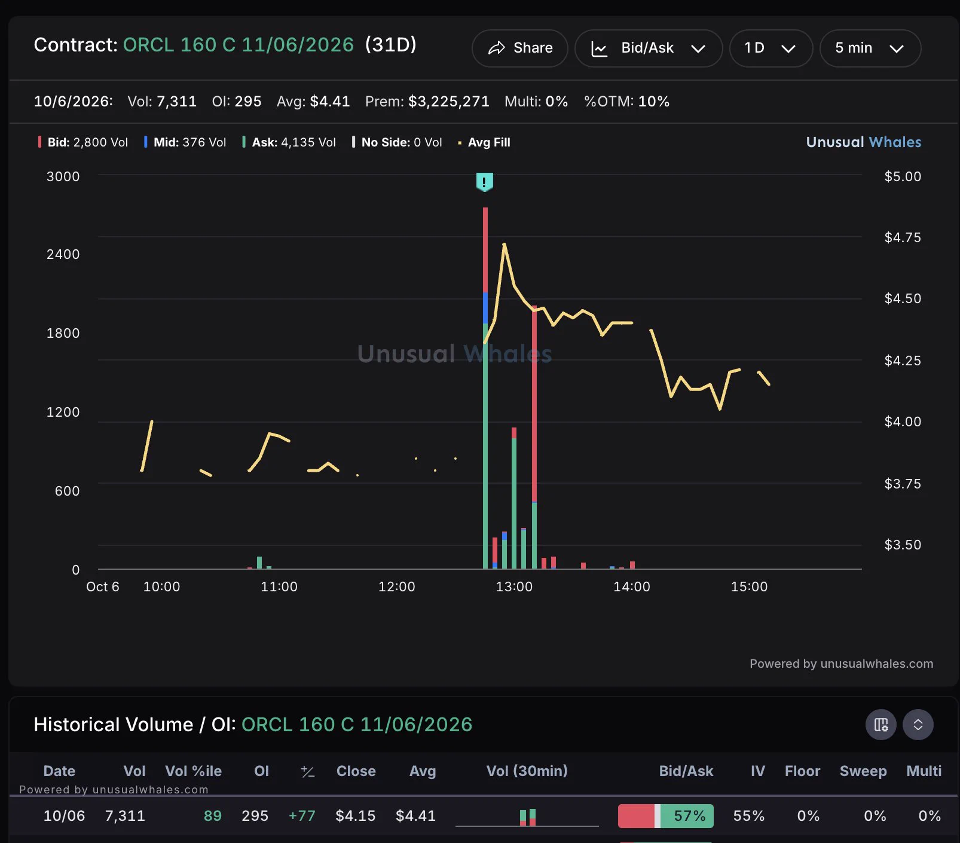Click the Powered by unusualwhales.com text under the chart
The width and height of the screenshot is (960, 843).
(x=842, y=664)
